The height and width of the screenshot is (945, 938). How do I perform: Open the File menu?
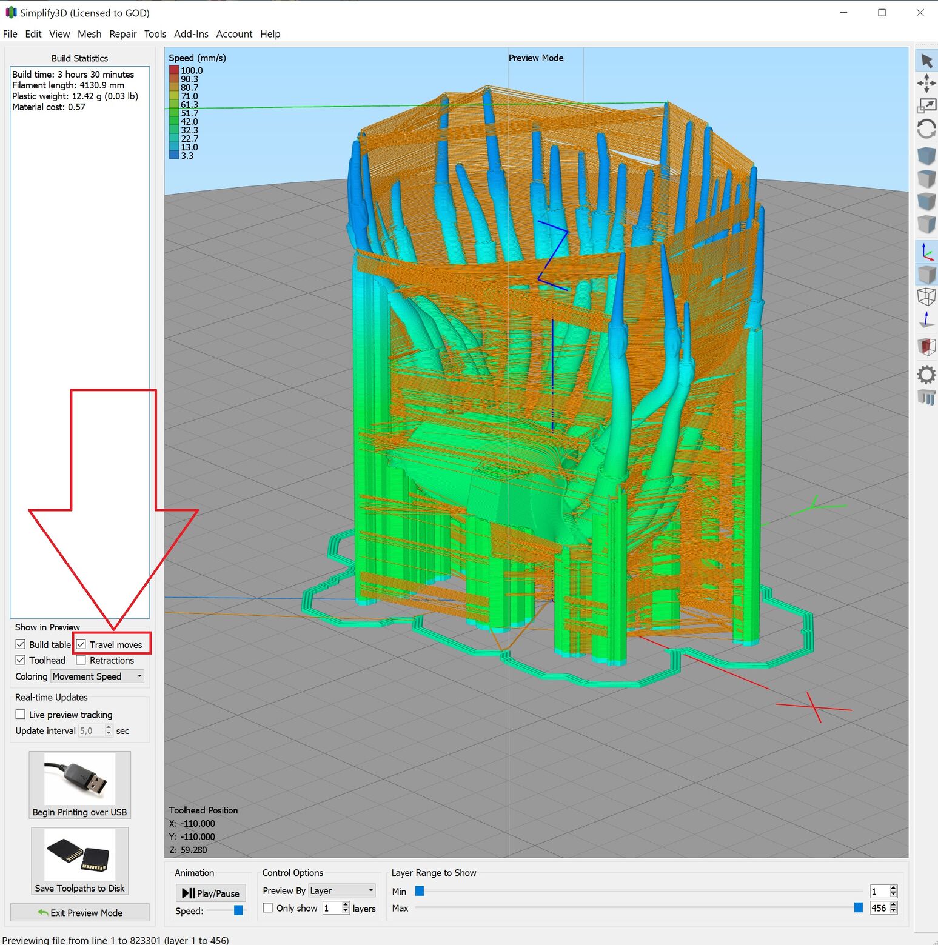pos(10,34)
